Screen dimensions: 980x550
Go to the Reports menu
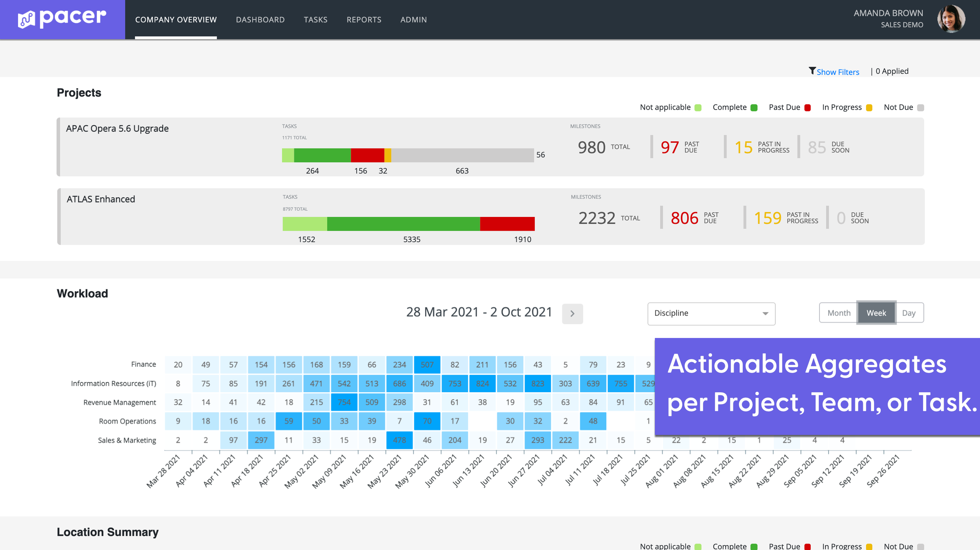(363, 19)
